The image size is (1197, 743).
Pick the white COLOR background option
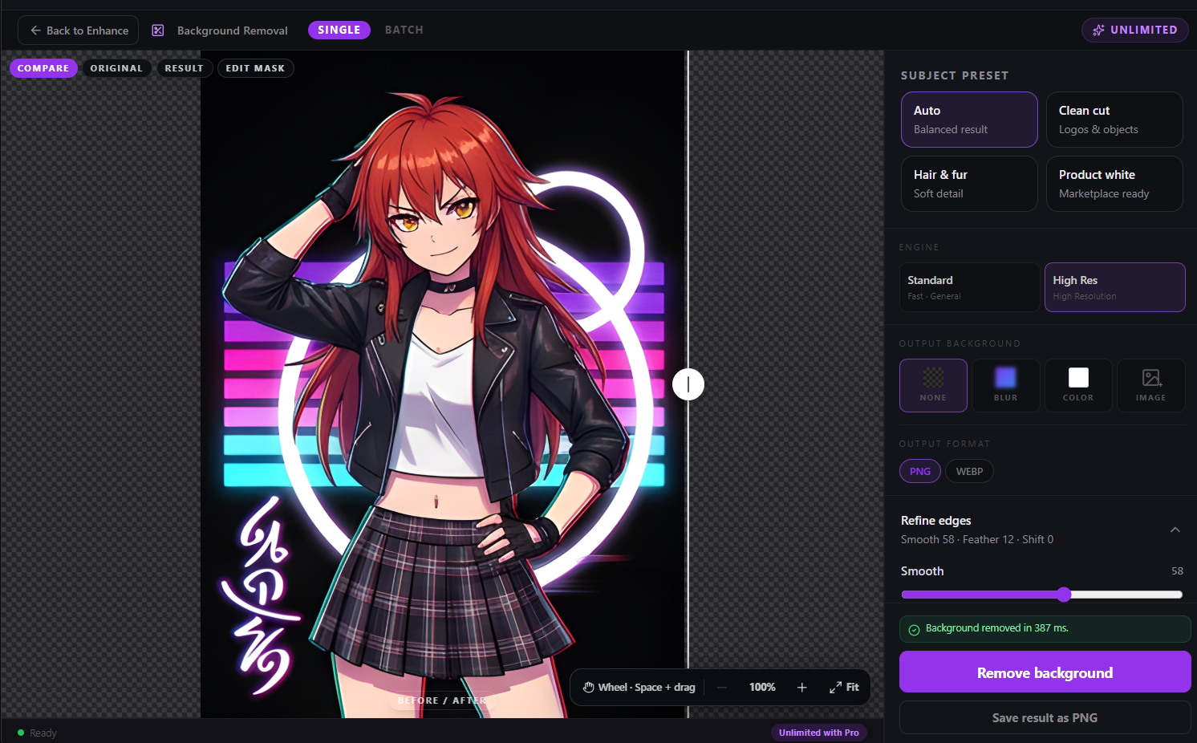click(x=1078, y=385)
